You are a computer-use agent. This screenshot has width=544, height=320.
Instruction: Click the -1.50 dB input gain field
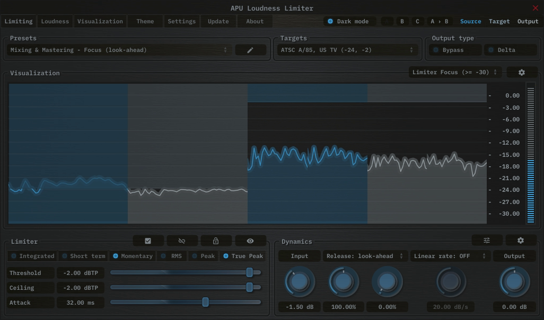pyautogui.click(x=299, y=306)
